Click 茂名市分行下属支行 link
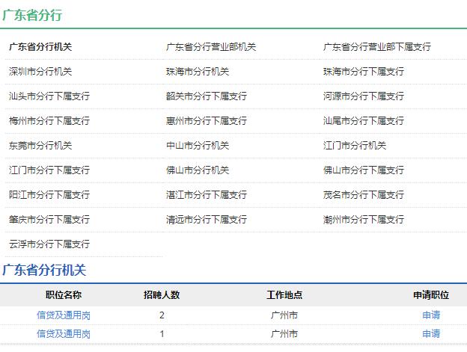Screen dimensions: 467x352 [x=363, y=195]
